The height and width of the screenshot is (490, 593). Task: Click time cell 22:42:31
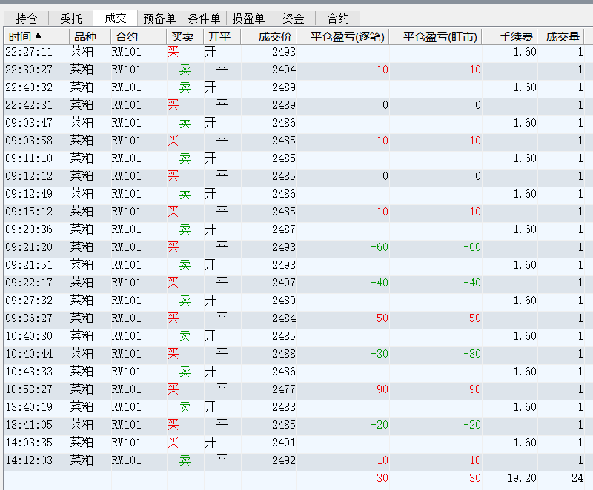tap(29, 105)
